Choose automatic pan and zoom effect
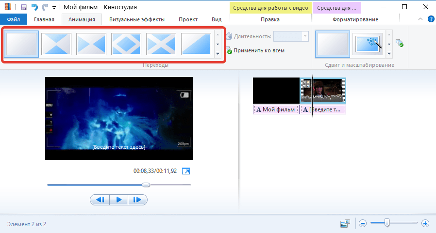436x233 pixels. point(368,44)
